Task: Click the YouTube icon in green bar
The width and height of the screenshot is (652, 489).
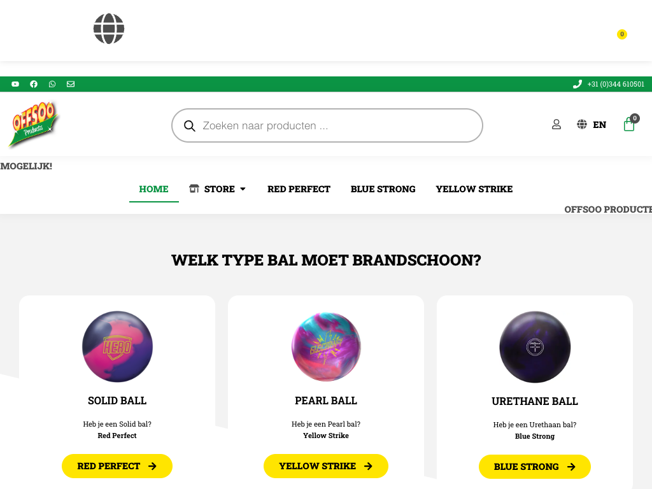Action: (15, 84)
